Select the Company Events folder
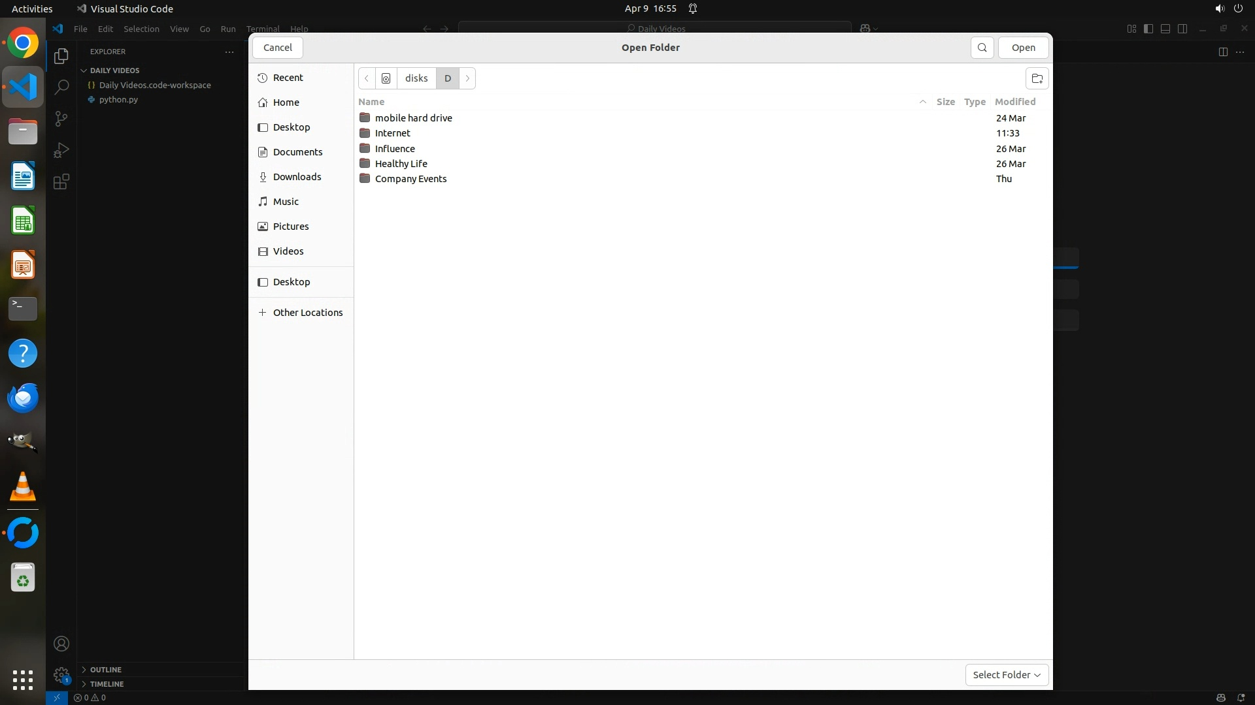1255x705 pixels. (x=410, y=179)
